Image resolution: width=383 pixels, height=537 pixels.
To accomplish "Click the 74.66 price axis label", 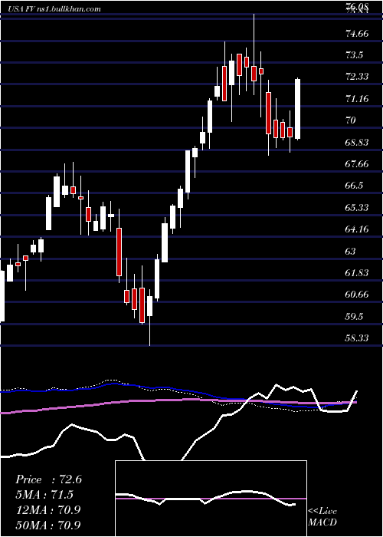I will pos(357,34).
